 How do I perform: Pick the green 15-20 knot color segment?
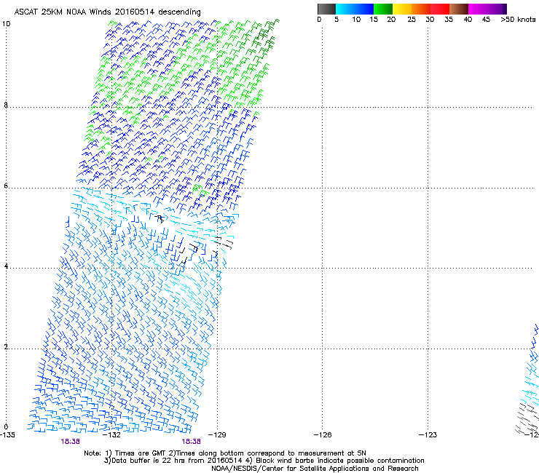pos(383,9)
